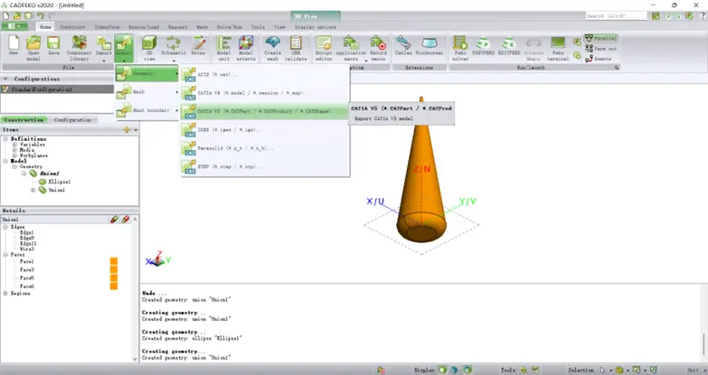This screenshot has width=708, height=375.
Task: Switch to the Transform ribbon tab
Action: [107, 27]
